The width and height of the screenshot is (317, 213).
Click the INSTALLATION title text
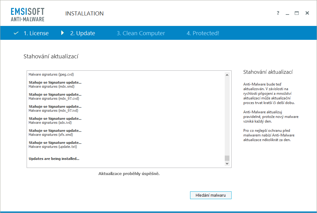[x=84, y=14]
